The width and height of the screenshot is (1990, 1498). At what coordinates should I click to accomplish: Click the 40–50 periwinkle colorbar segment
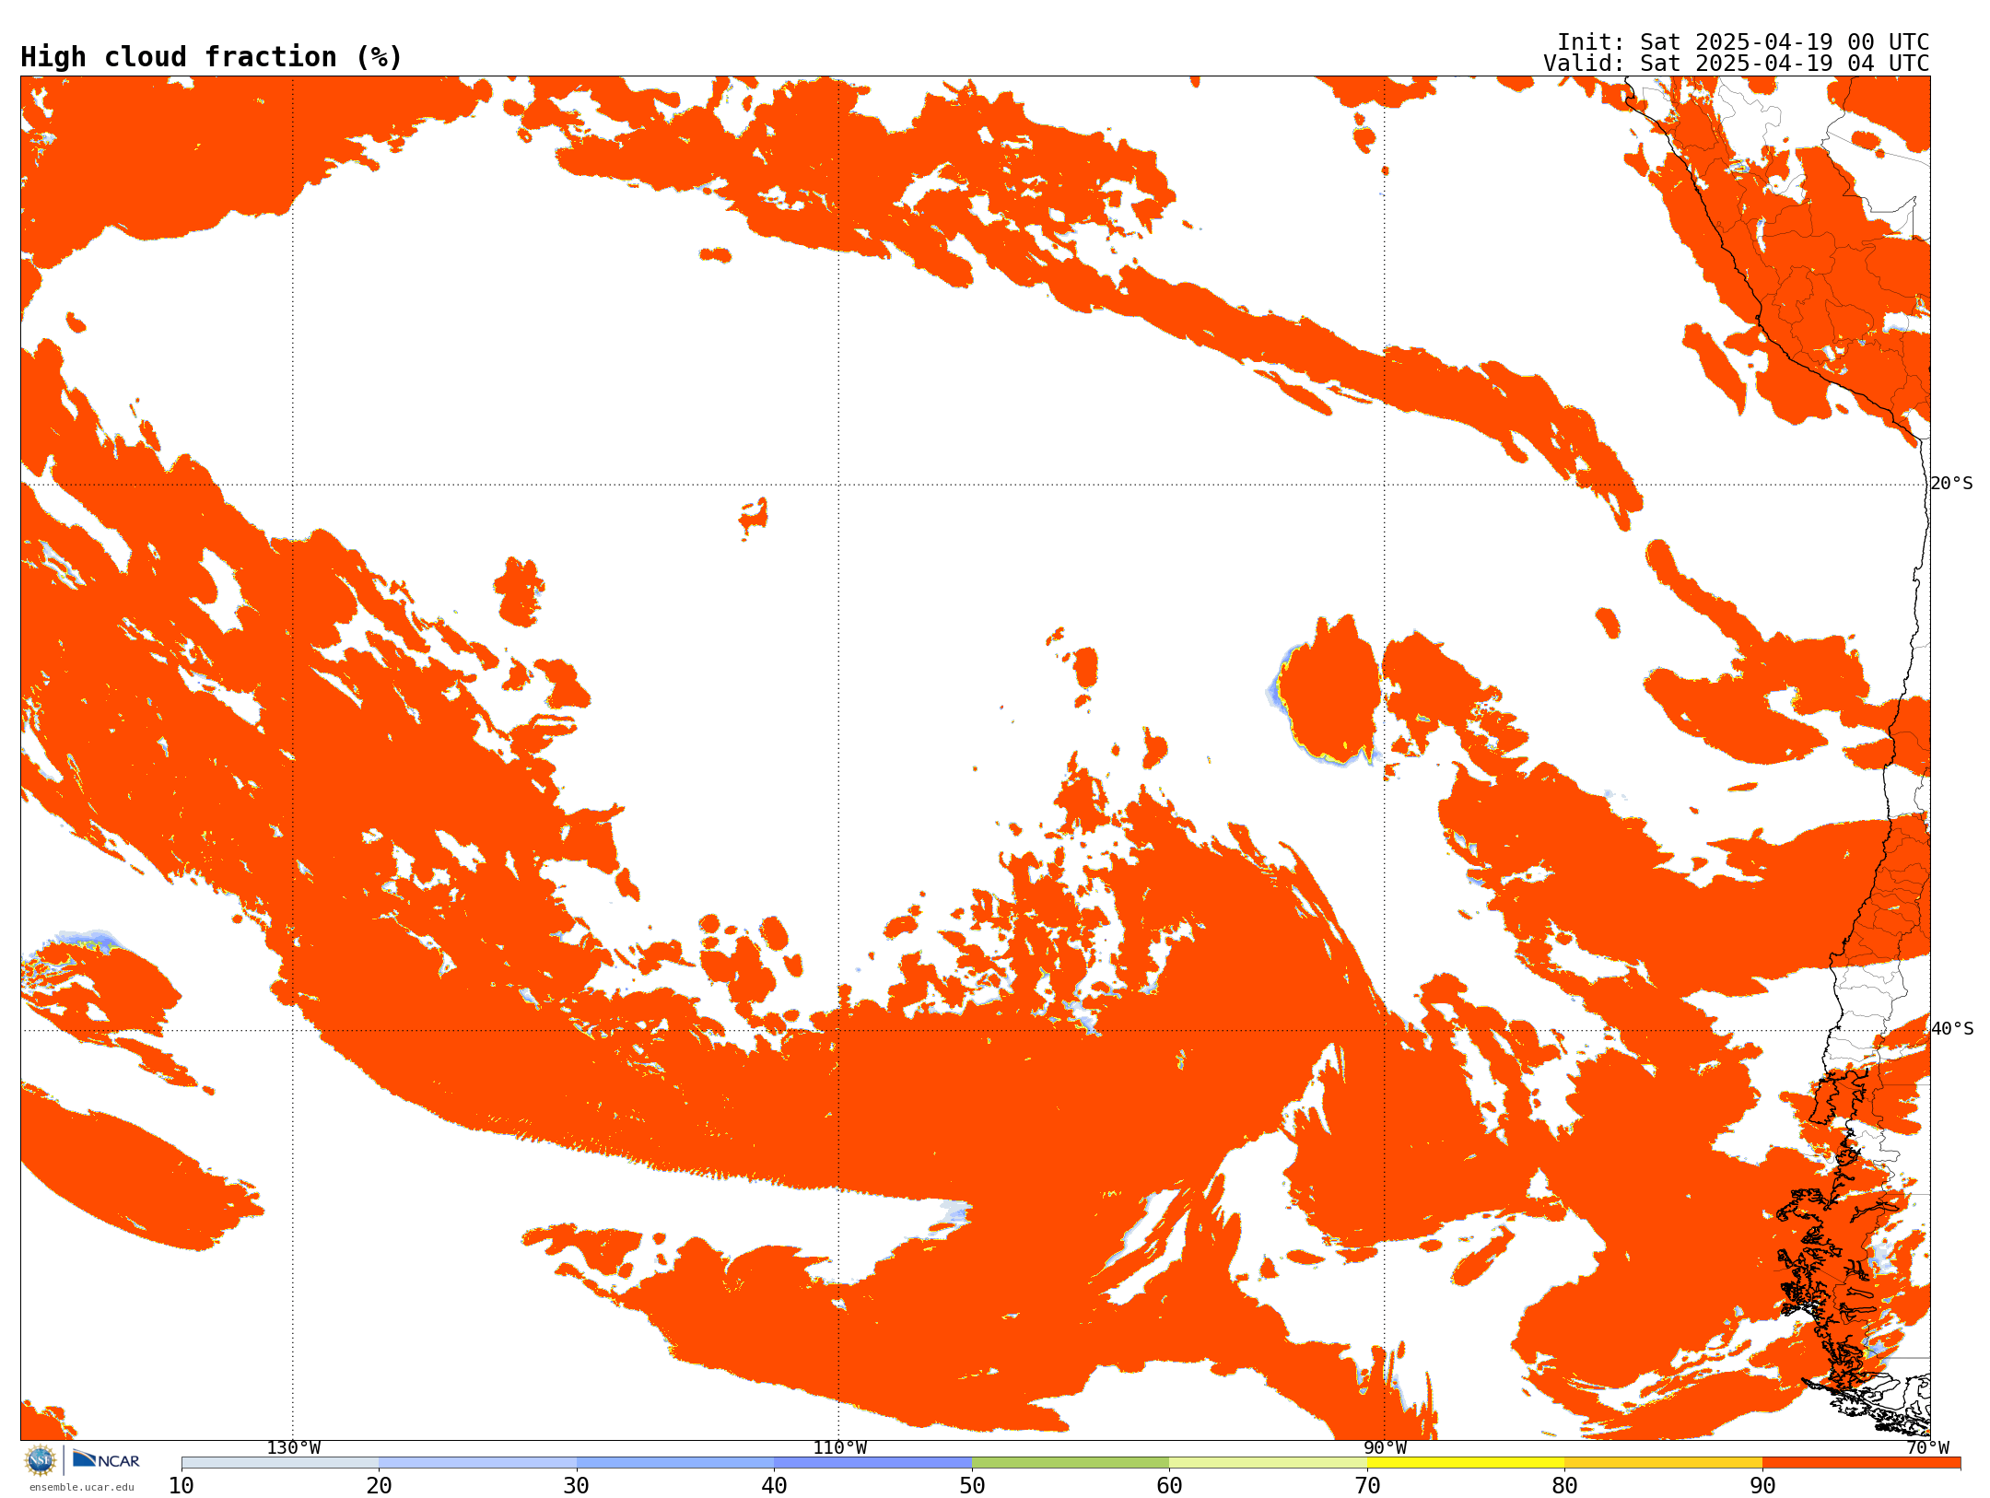click(x=872, y=1463)
